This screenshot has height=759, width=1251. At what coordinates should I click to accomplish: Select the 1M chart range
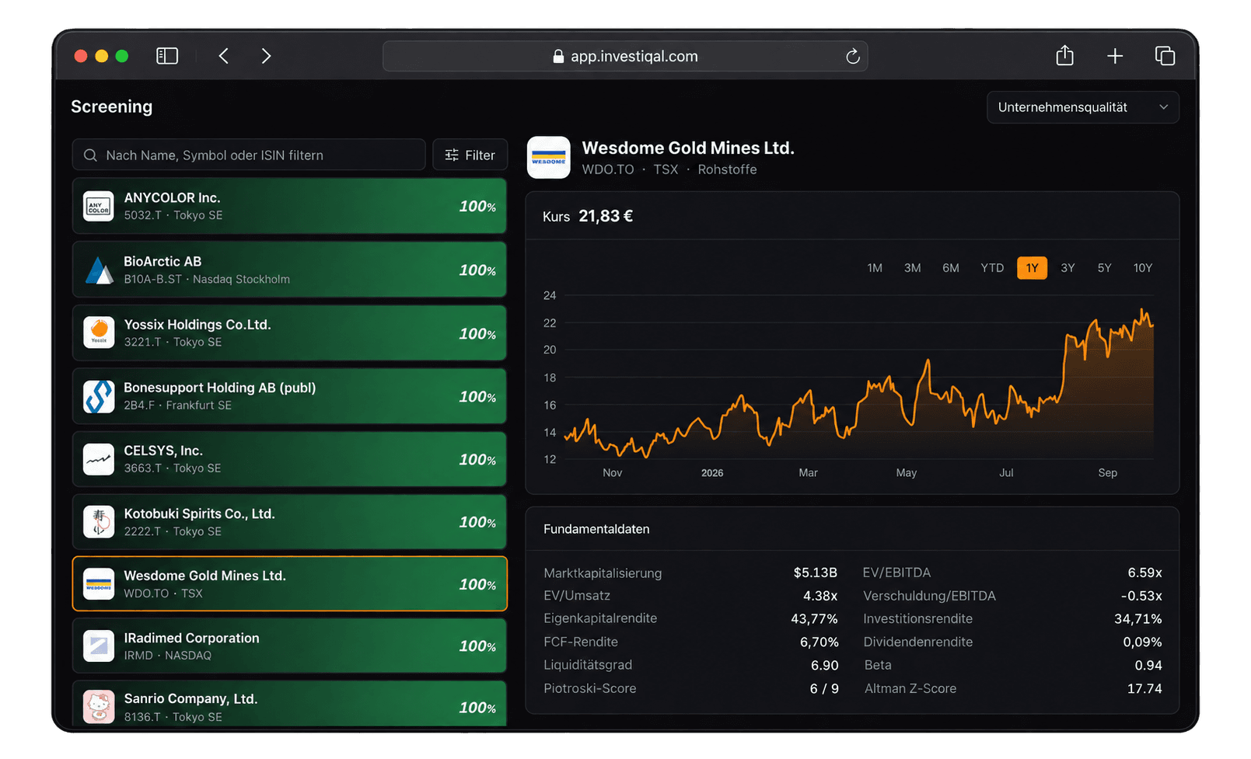click(875, 268)
